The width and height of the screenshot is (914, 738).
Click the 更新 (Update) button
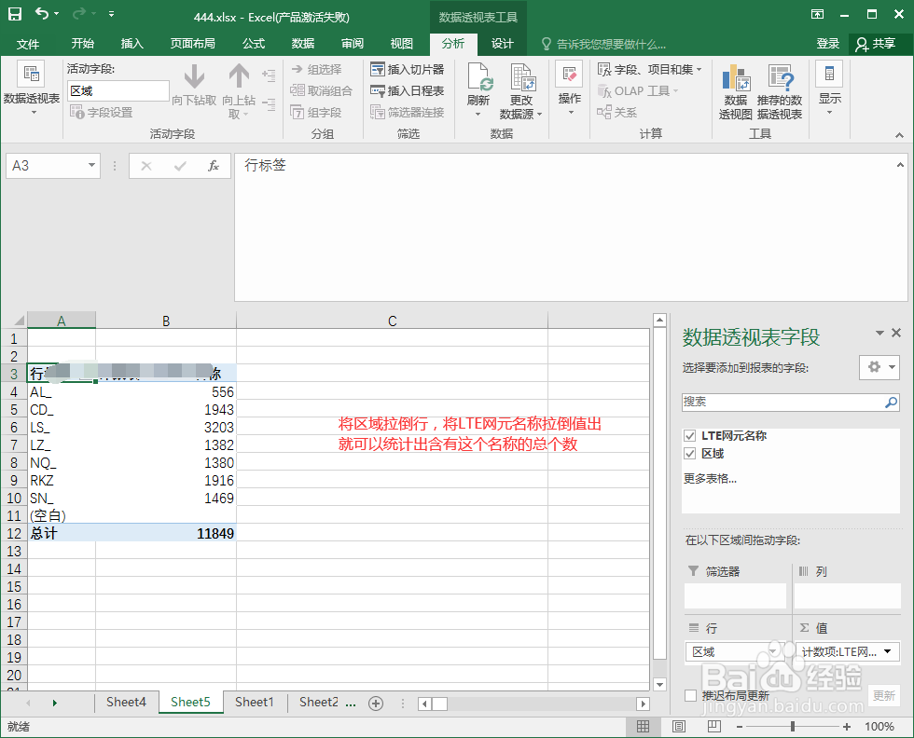pos(884,695)
